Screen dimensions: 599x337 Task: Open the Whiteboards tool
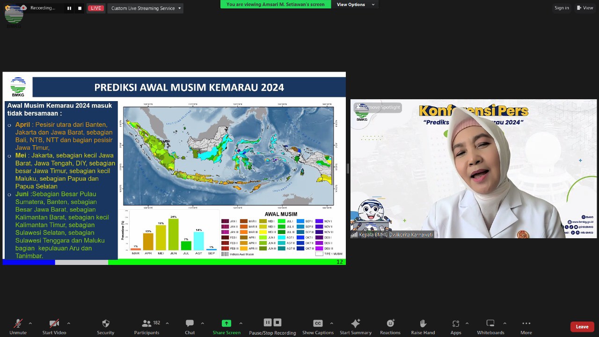(490, 324)
